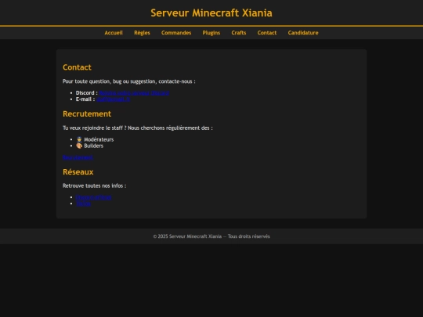Screen dimensions: 423x317
Task: Click the 'Discord :' label
Action: tap(87, 92)
